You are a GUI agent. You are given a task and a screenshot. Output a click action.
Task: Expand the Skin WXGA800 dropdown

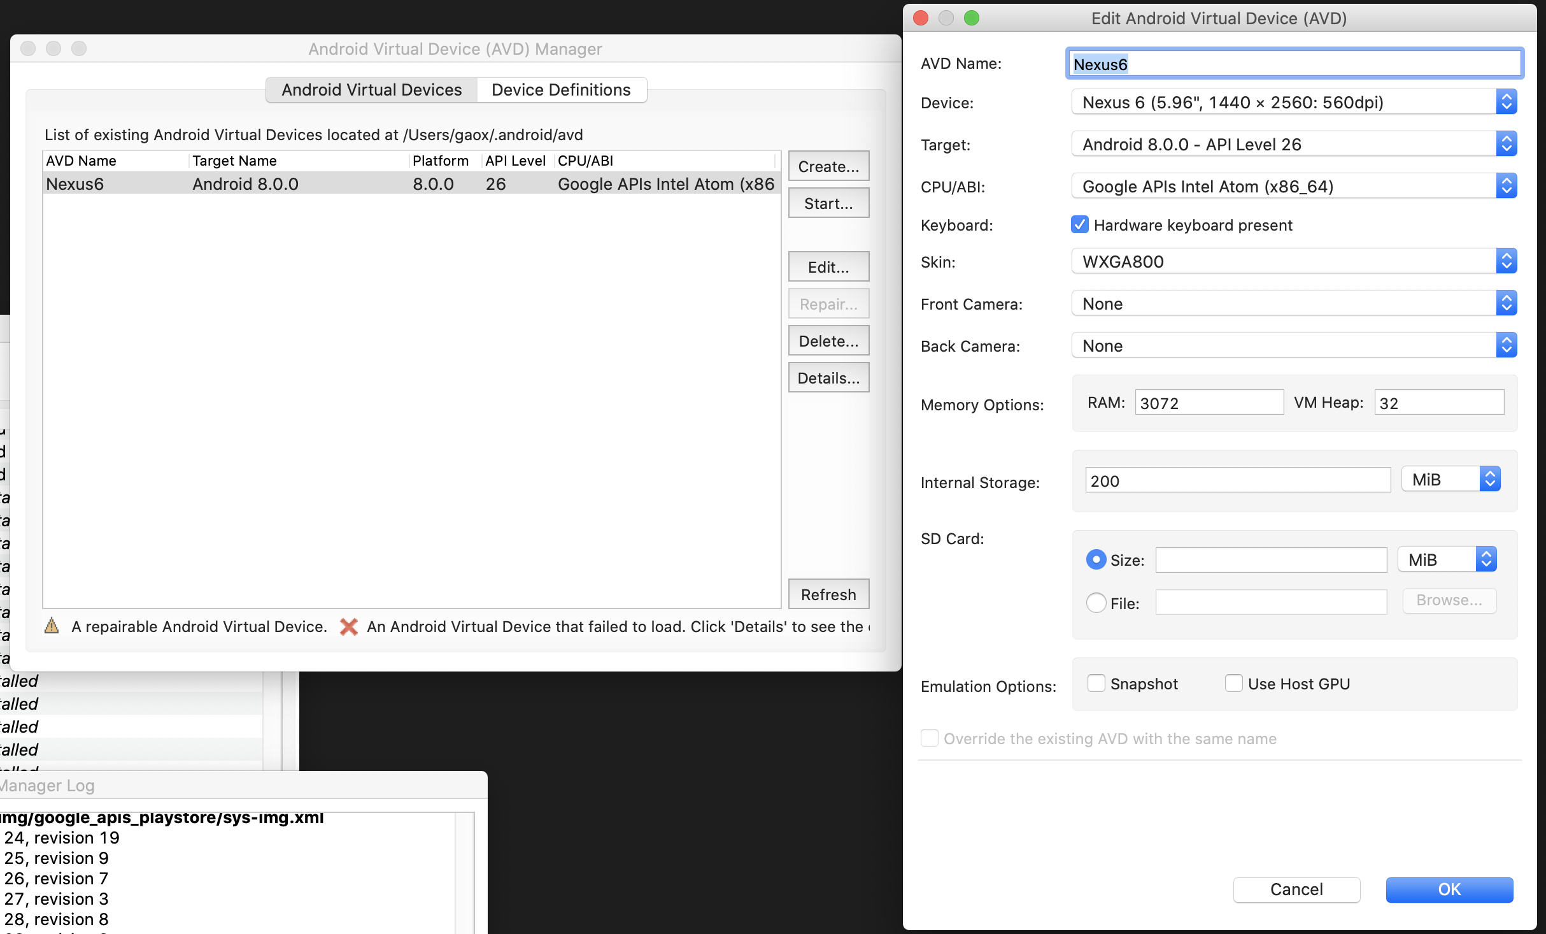tap(1506, 262)
